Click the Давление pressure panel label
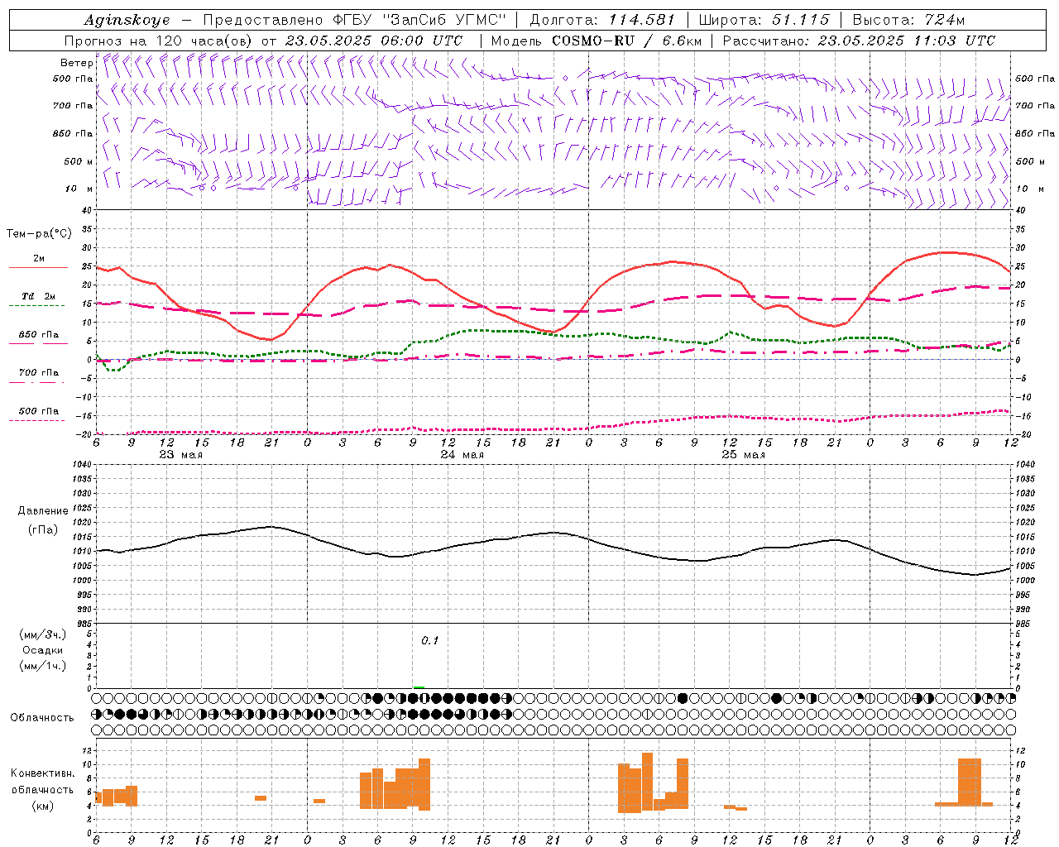1059x847 pixels. (x=43, y=511)
